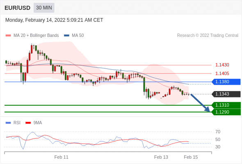The width and height of the screenshot is (242, 164).
Task: Click the Feb 11 date axis label
Action: coord(61,157)
